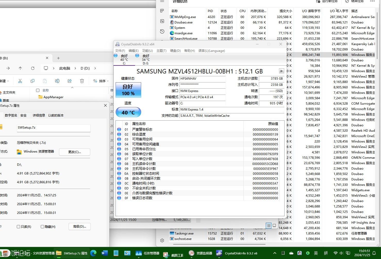
Task: Open a new Explorer tab with plus
Action: [58, 58]
